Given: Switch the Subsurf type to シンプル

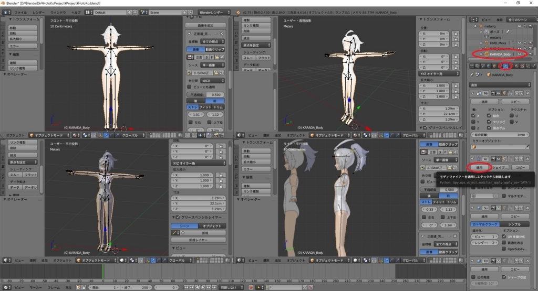Looking at the screenshot, I should point(514,224).
